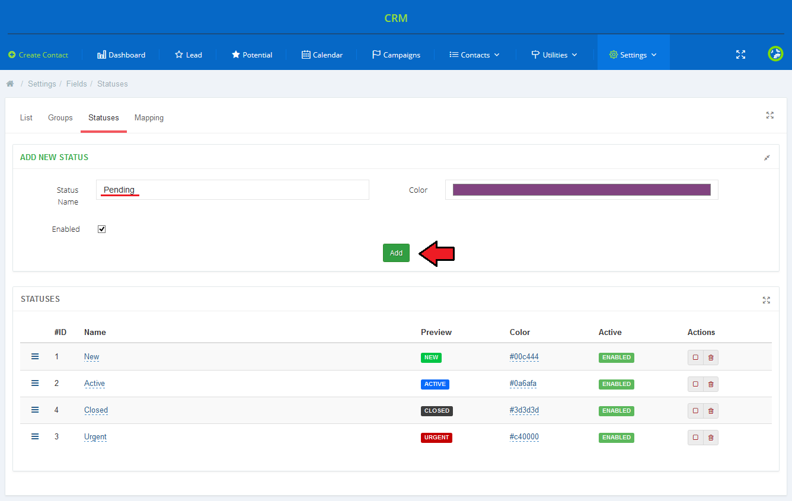Toggle the ENABLED badge for Urgent status
Viewport: 792px width, 501px height.
617,438
